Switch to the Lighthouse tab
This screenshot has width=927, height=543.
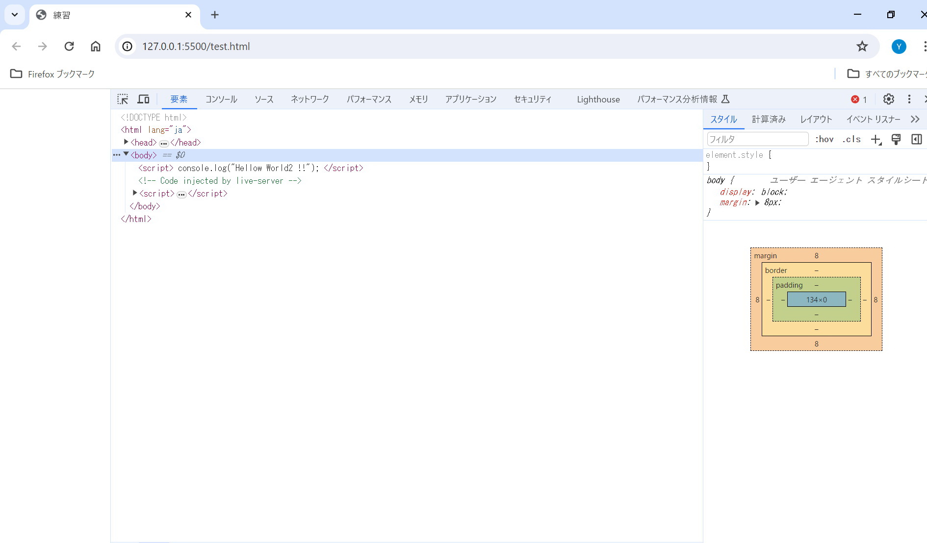point(598,99)
